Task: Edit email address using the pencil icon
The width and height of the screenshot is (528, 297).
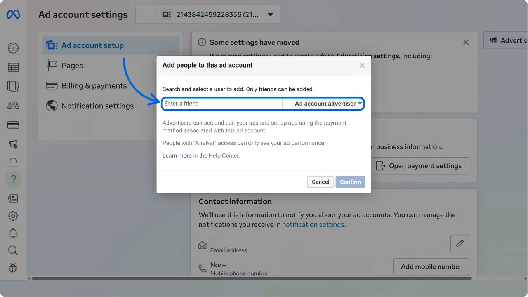Action: point(460,243)
